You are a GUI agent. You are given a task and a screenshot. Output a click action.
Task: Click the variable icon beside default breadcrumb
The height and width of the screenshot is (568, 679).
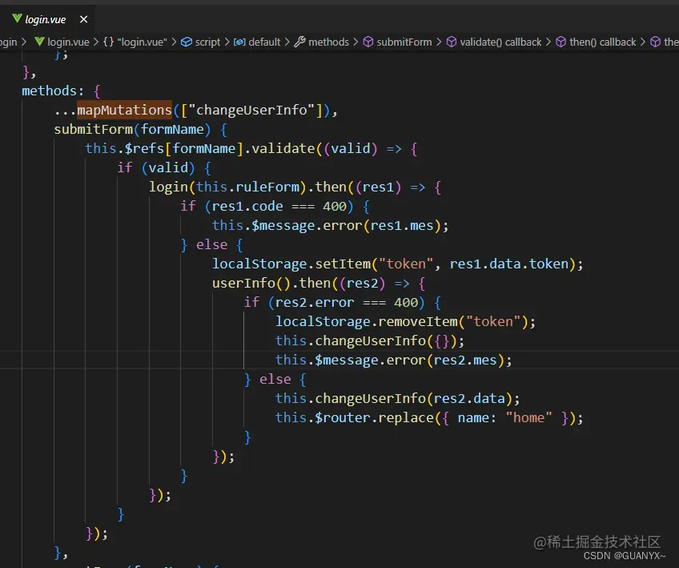(239, 42)
